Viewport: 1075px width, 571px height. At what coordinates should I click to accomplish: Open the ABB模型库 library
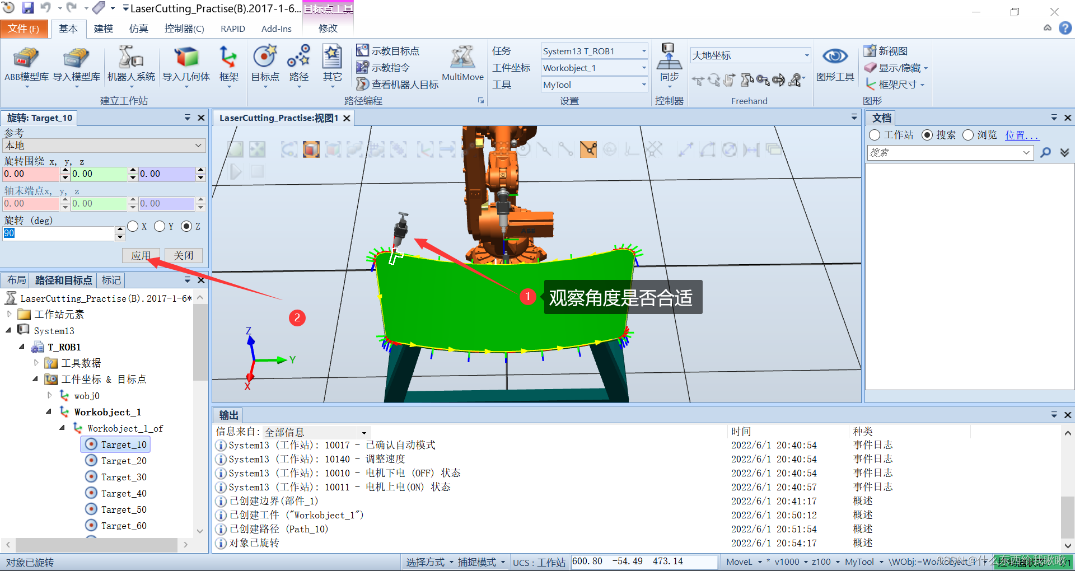[x=26, y=65]
